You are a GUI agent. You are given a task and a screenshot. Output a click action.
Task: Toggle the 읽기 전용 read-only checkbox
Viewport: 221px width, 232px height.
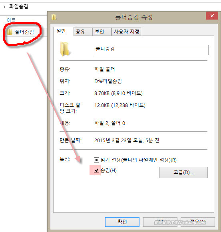coord(96,160)
